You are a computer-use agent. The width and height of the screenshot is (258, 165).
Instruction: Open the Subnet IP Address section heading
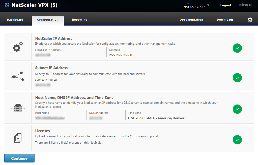point(51,68)
